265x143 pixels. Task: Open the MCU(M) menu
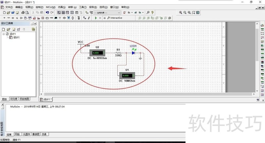pyautogui.click(x=51, y=7)
